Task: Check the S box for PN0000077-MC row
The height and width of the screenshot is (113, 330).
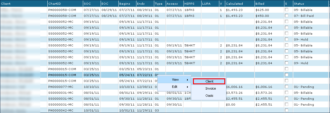Action: coord(286,86)
